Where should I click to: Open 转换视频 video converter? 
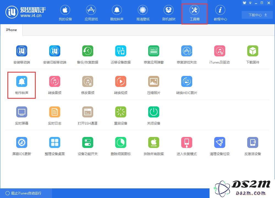121,85
